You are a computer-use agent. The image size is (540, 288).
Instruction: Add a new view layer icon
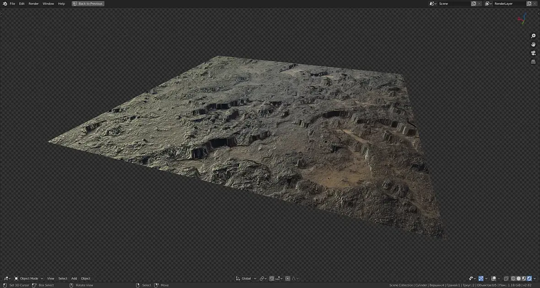pos(529,4)
